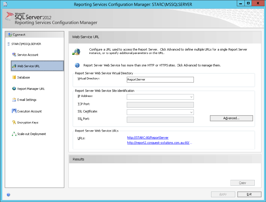
Task: Click the Encryption Keys icon
Action: (x=14, y=122)
